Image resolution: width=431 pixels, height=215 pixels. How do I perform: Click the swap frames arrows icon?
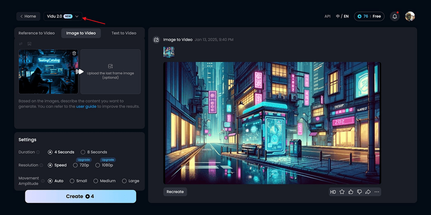tap(21, 44)
